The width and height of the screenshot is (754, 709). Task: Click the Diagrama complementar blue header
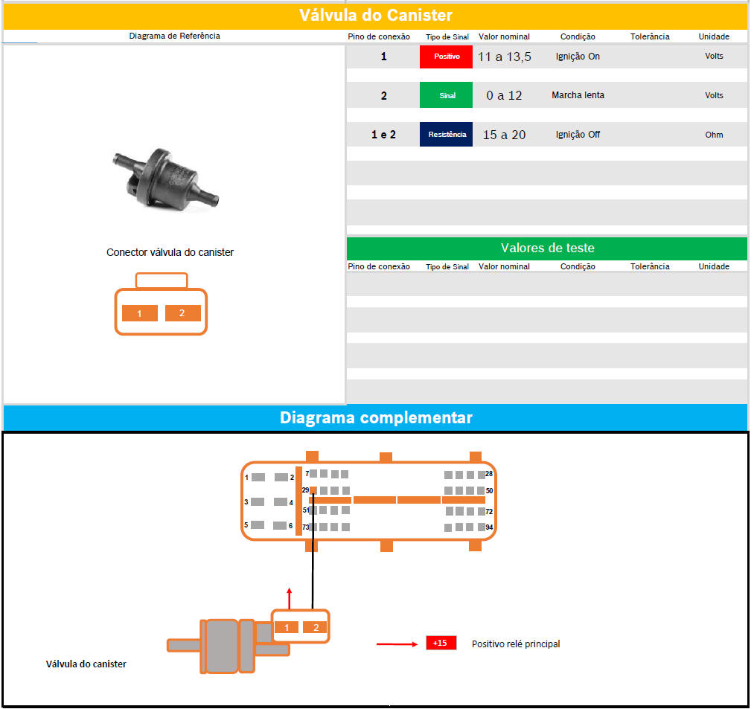click(x=376, y=418)
